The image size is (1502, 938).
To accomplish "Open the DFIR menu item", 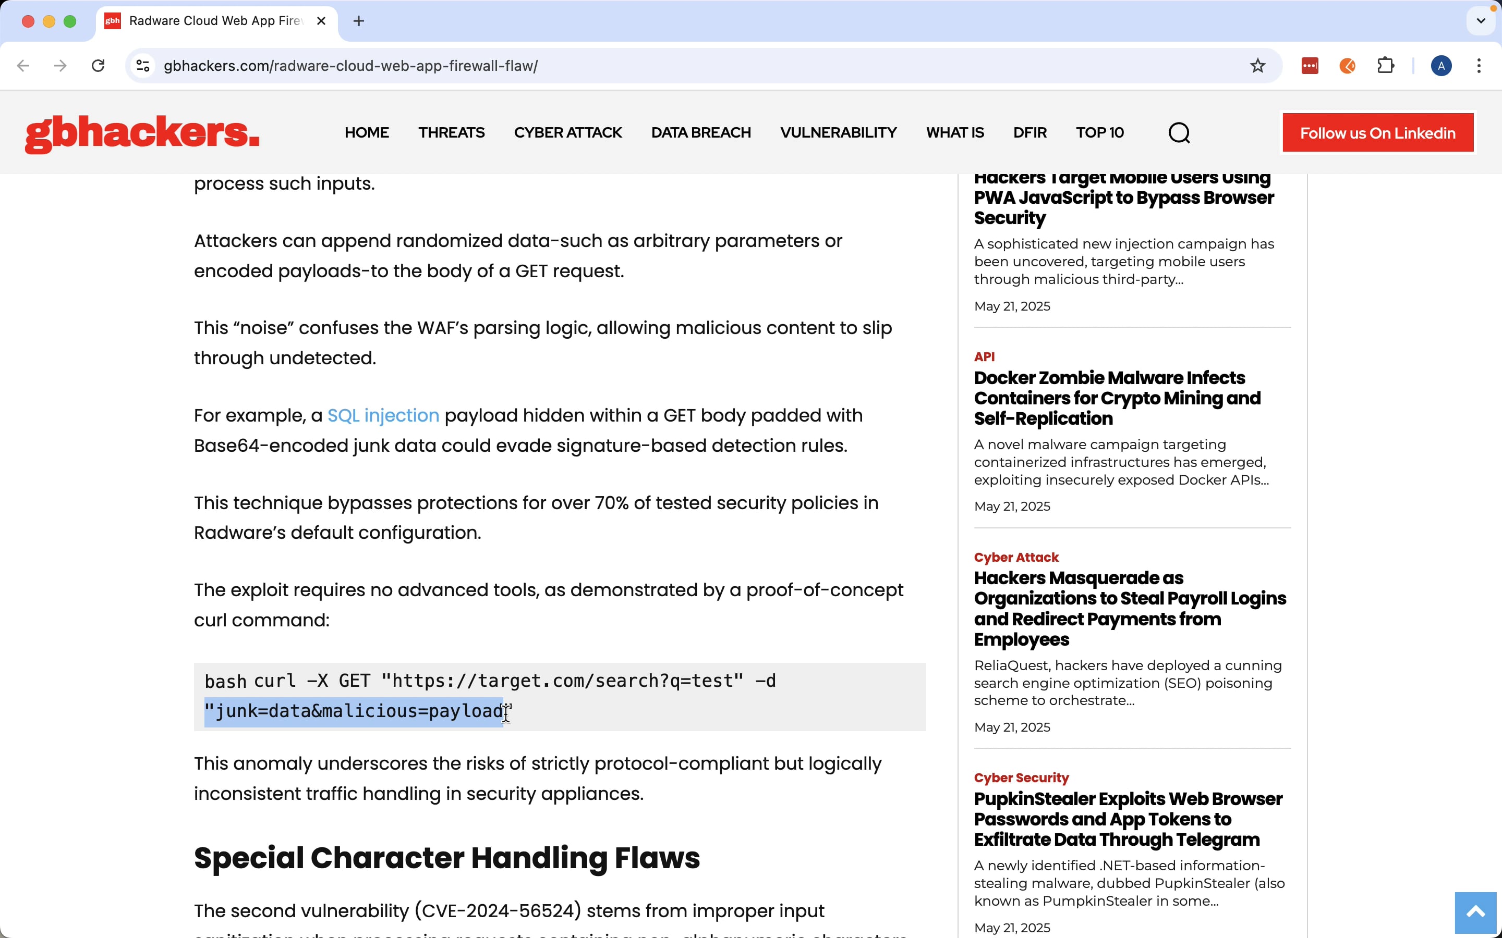I will (x=1029, y=133).
